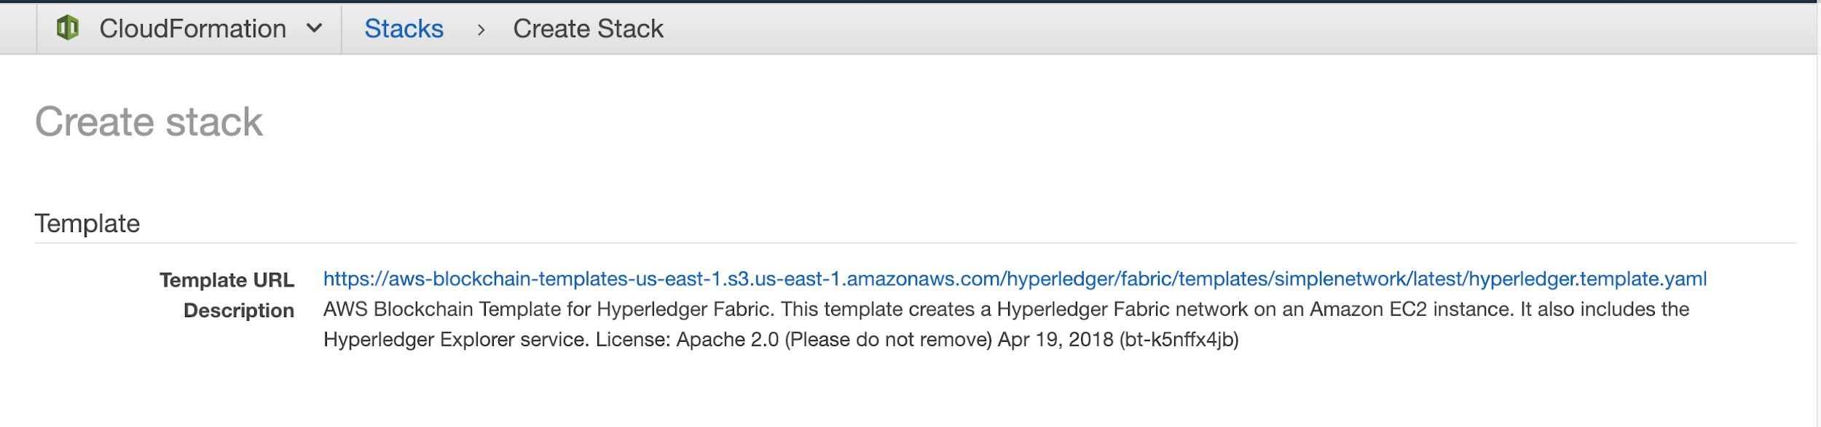Click the Template section heading
This screenshot has width=1821, height=427.
click(x=87, y=223)
